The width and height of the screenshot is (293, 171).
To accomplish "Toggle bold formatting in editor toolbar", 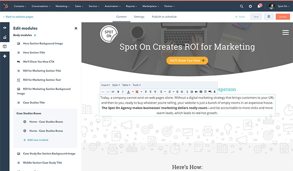I will (118, 92).
